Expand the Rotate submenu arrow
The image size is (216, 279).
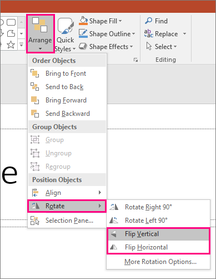pos(100,206)
